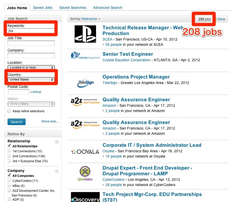Switch to Jobs Home tab
This screenshot has height=202, width=232.
(17, 8)
